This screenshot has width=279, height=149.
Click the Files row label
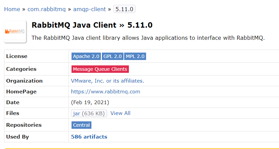click(x=12, y=113)
